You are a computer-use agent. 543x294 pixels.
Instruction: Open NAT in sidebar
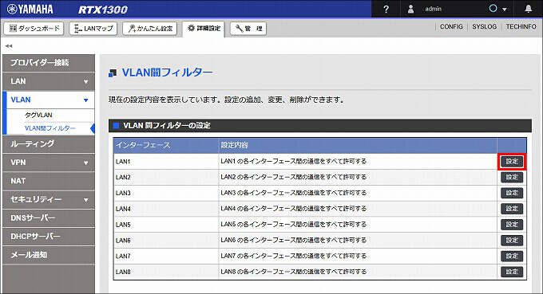click(49, 181)
